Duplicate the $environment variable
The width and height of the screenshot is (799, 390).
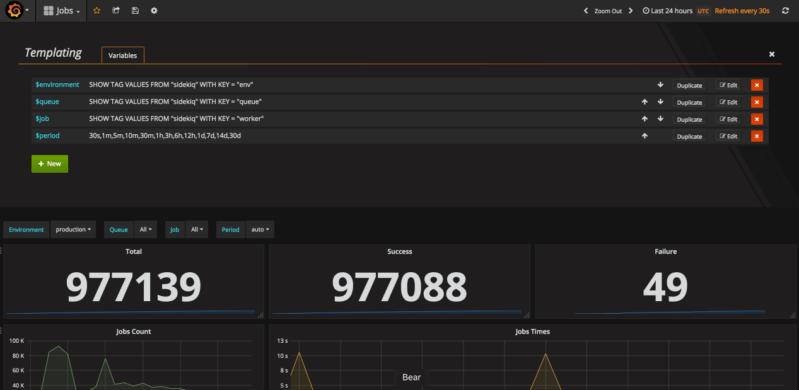click(689, 84)
